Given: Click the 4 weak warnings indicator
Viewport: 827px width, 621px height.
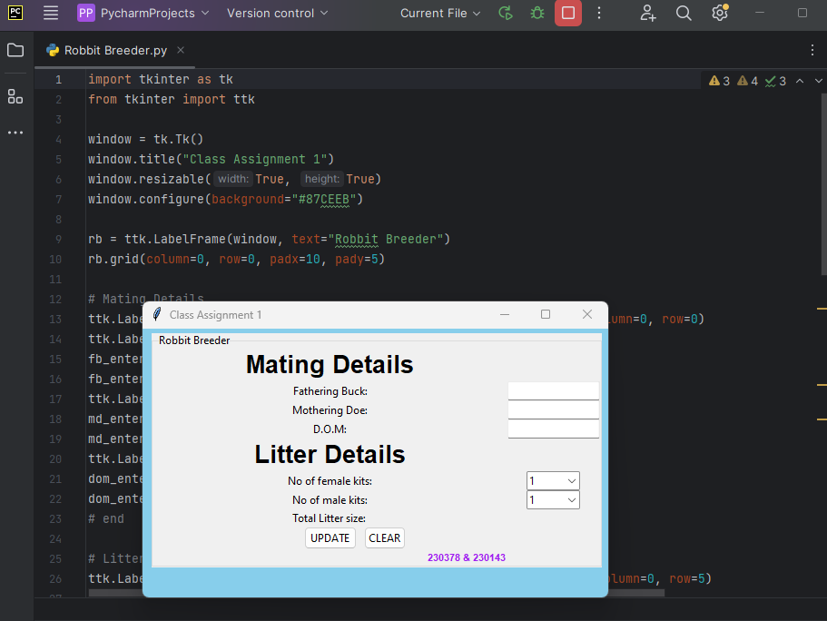Looking at the screenshot, I should (x=747, y=81).
